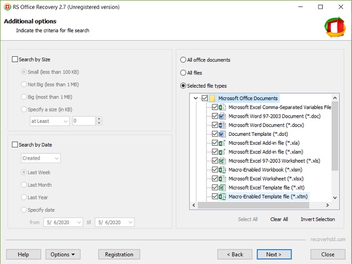Click the Document Template (*.dot) icon
Screen dimensions: 352x264
click(222, 134)
